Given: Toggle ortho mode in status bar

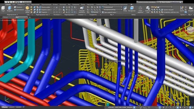Looking at the screenshot, I should (146, 107).
